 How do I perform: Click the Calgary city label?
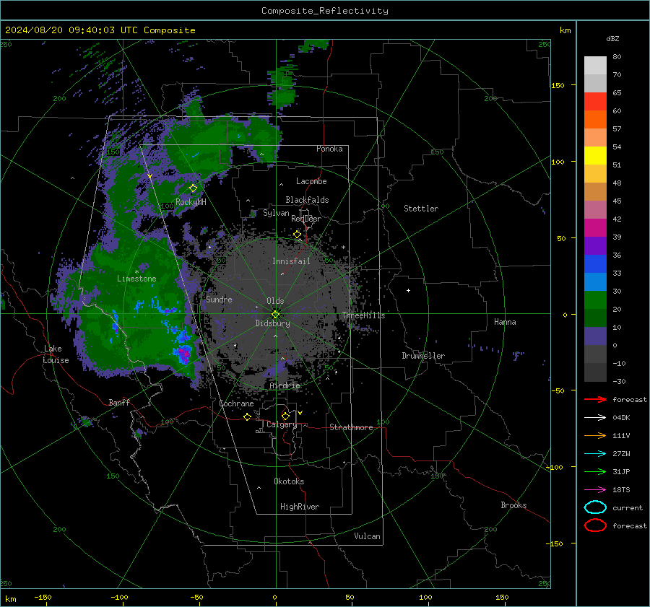click(x=282, y=424)
